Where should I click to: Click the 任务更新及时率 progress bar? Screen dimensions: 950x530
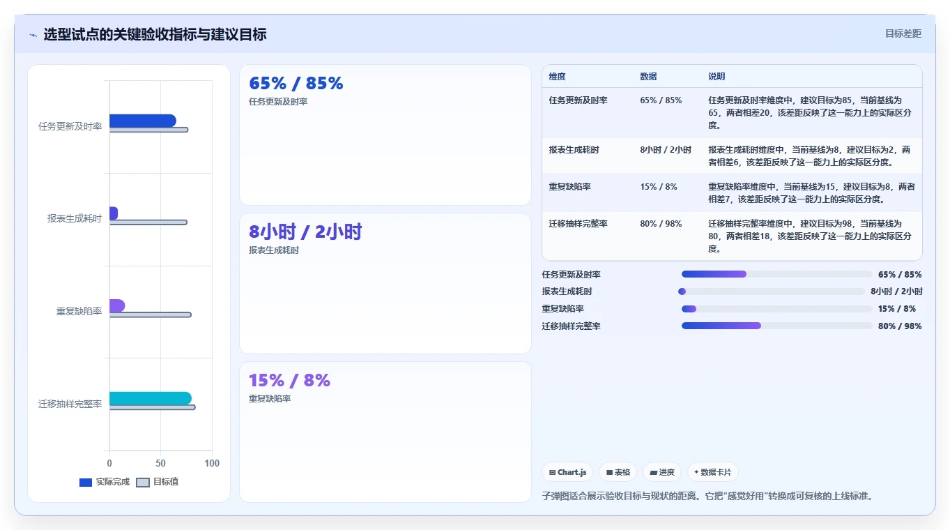pos(776,274)
